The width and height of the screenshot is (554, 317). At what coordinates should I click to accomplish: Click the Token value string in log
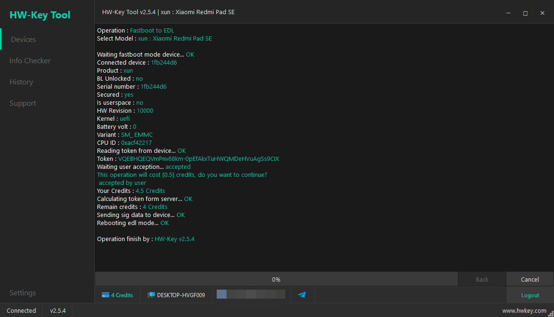[x=199, y=159]
